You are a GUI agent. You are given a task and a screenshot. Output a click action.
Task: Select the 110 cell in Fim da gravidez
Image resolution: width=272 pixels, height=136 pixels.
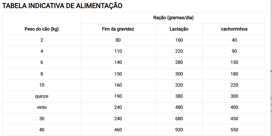[118, 51]
